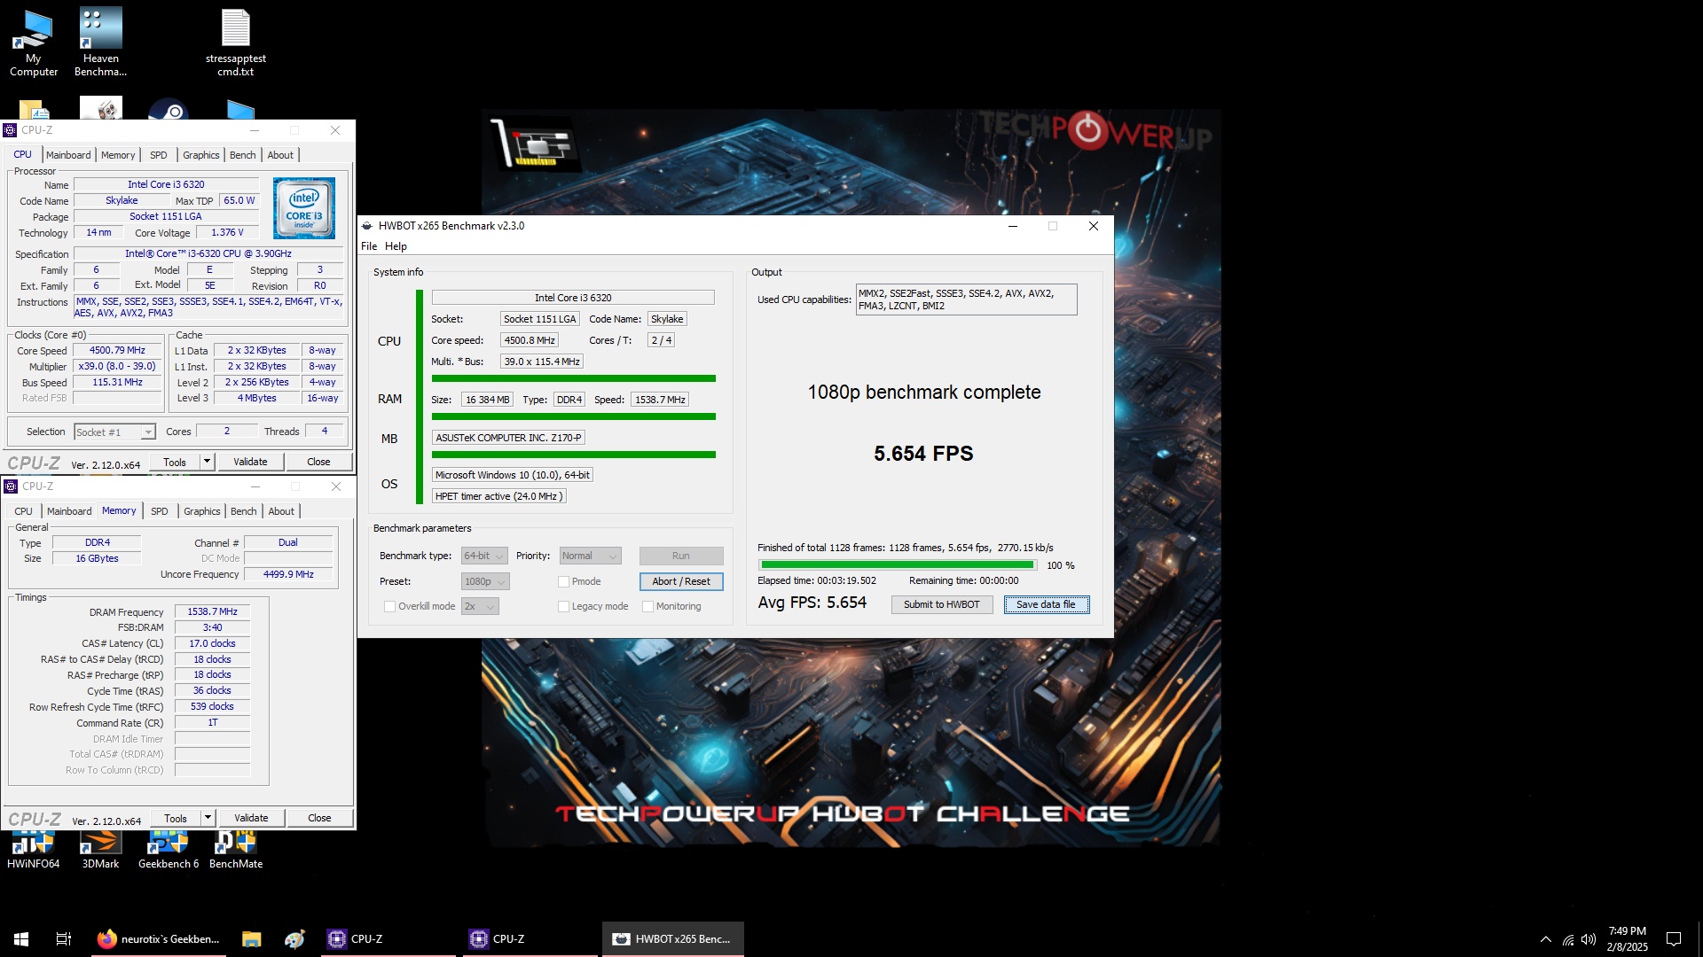This screenshot has height=957, width=1703.
Task: Open Priority Normal dropdown
Action: tap(590, 556)
